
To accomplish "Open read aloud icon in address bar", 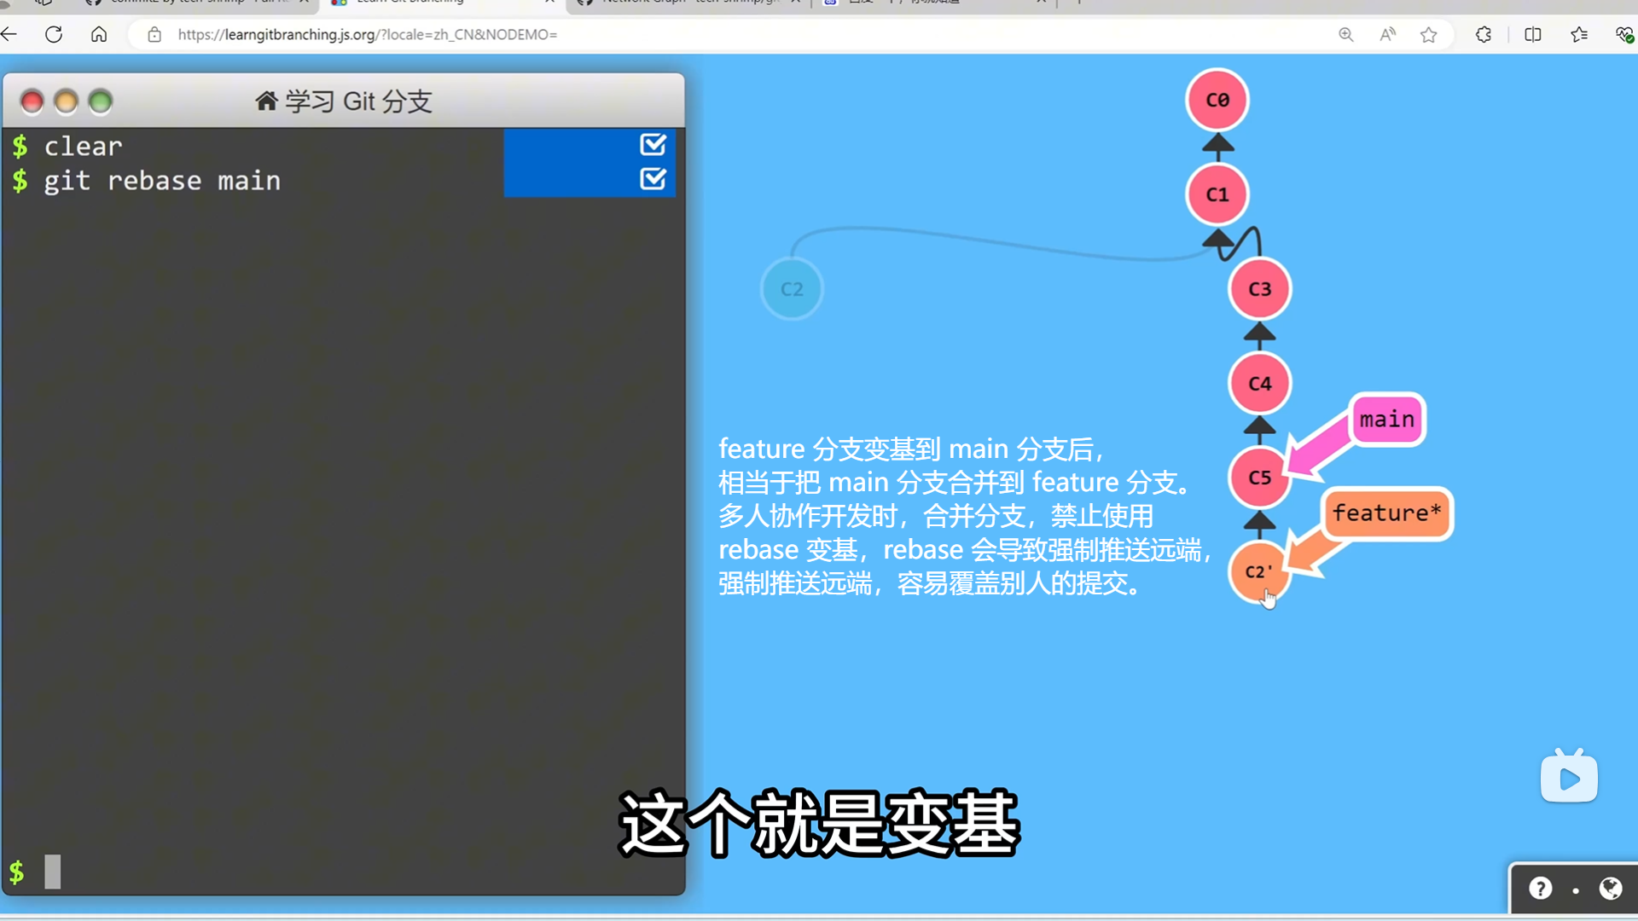I will pos(1387,34).
